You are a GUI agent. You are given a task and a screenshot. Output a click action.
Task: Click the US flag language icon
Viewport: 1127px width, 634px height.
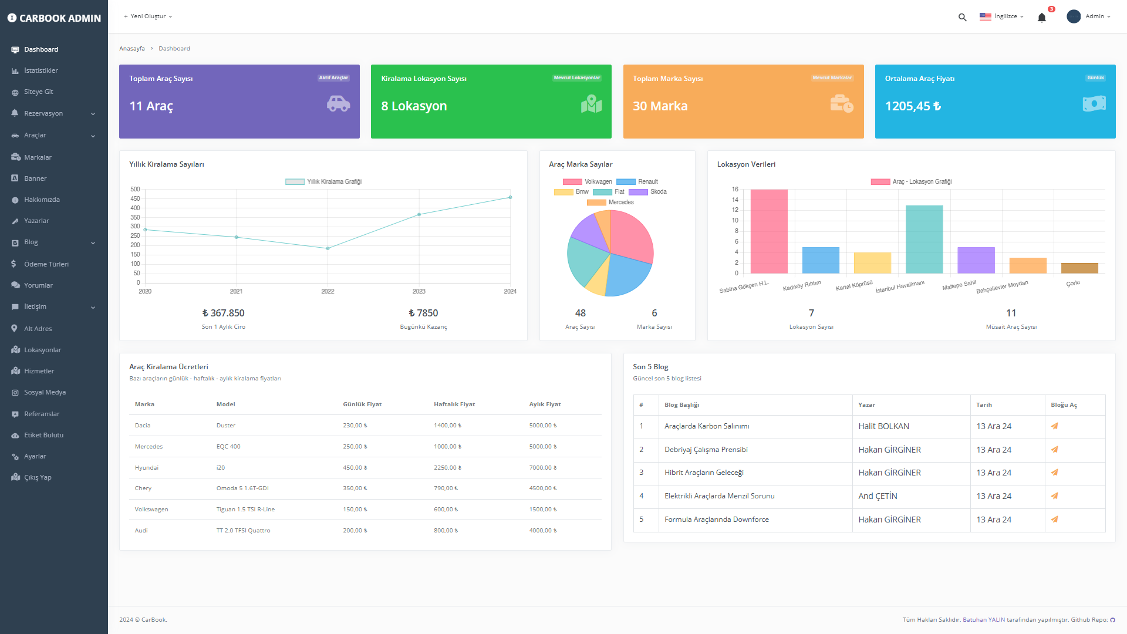(x=986, y=16)
